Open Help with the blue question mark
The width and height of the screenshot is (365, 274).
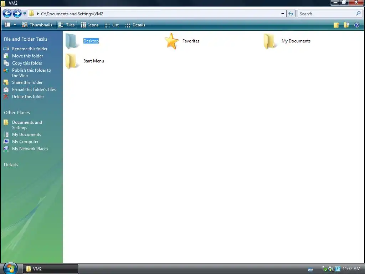tap(356, 25)
